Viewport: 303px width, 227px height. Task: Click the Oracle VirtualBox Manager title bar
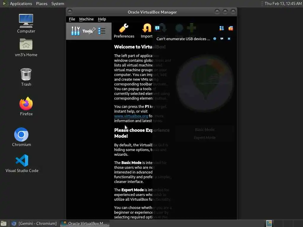point(152,12)
